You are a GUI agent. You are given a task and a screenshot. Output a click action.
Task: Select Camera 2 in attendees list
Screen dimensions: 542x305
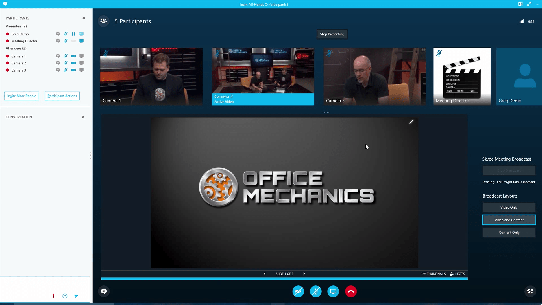(18, 63)
